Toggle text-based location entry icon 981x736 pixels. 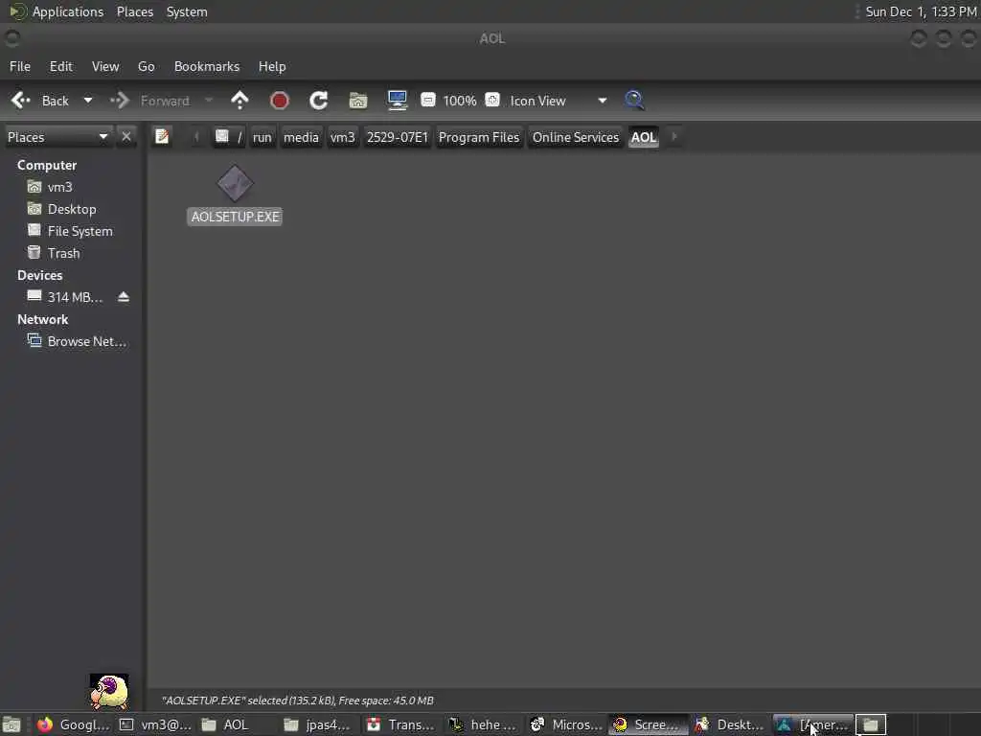click(162, 136)
